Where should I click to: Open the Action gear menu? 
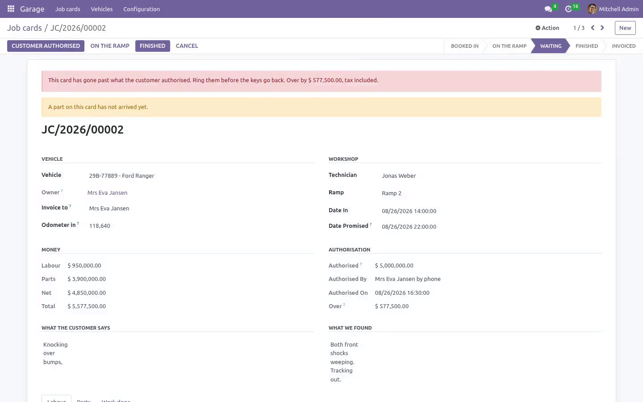click(547, 28)
